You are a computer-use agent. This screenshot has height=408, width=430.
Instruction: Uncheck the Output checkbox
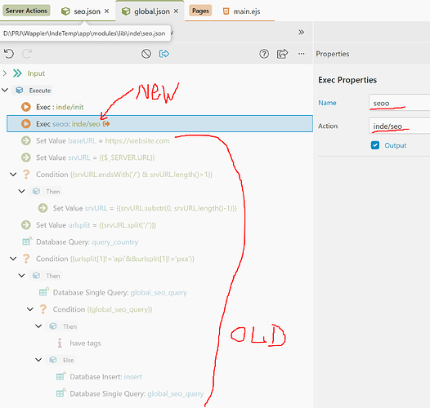(375, 145)
